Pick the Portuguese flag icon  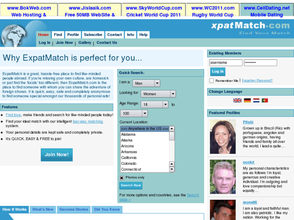(265, 101)
